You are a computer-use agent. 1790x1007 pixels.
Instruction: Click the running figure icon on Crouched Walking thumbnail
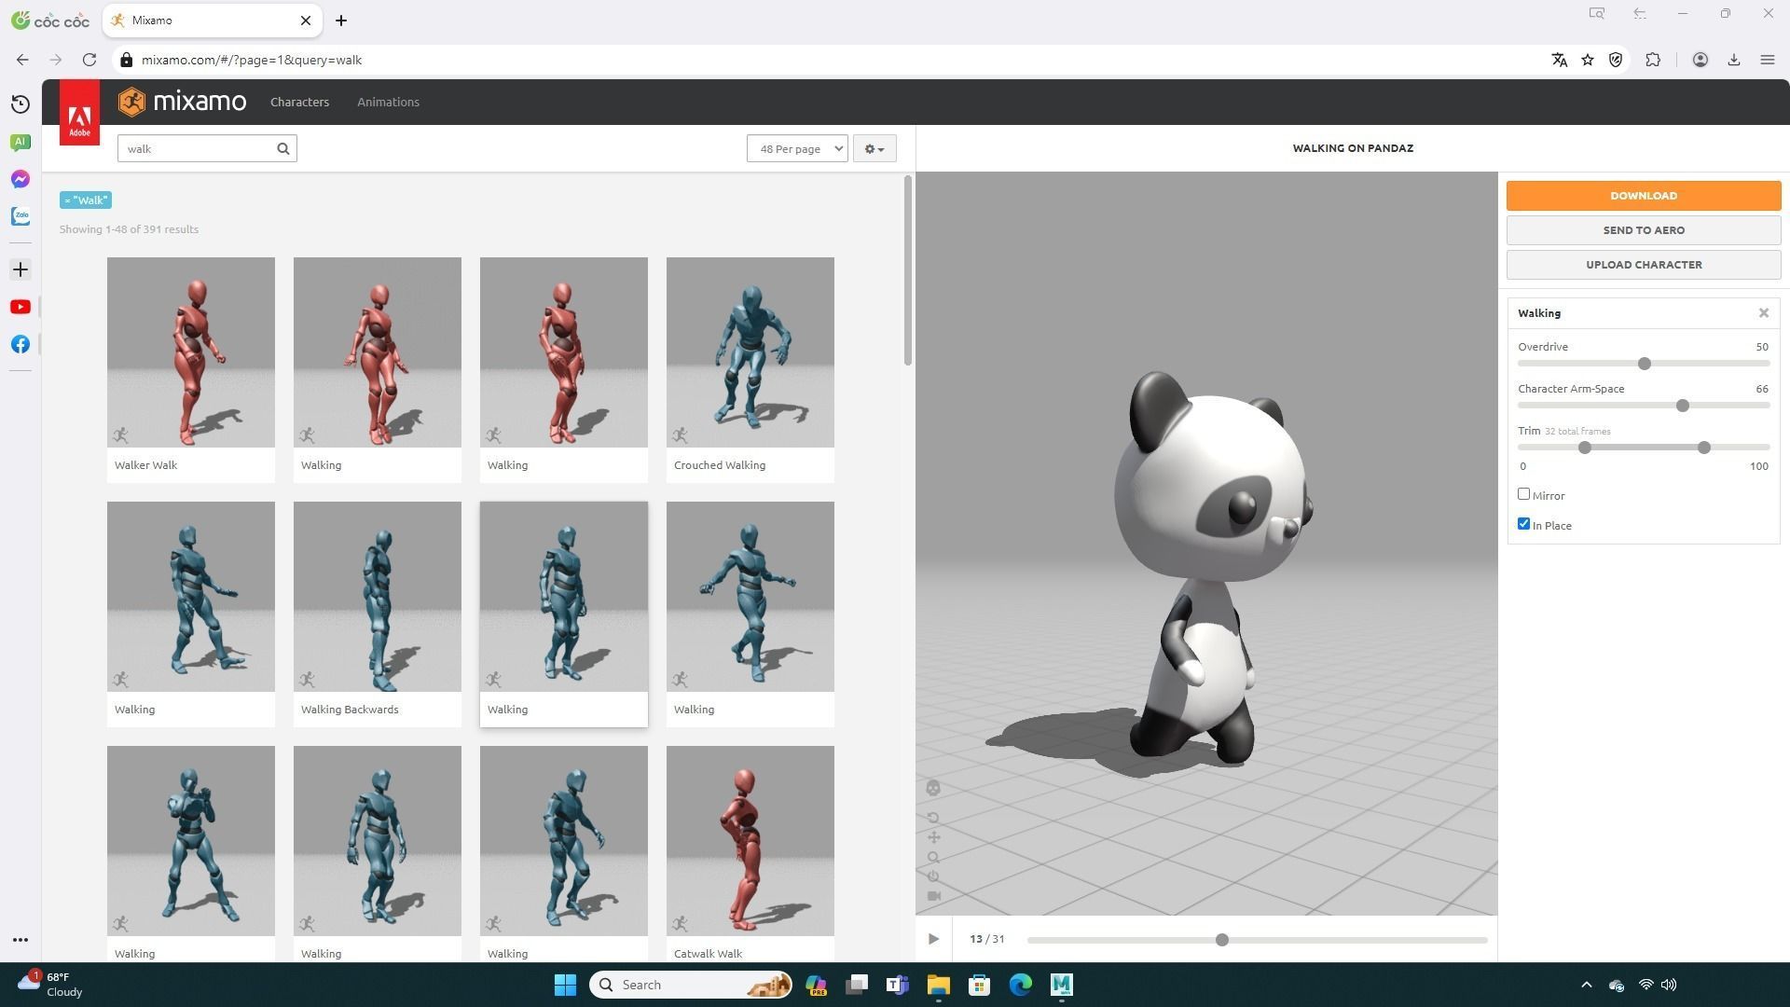[681, 435]
